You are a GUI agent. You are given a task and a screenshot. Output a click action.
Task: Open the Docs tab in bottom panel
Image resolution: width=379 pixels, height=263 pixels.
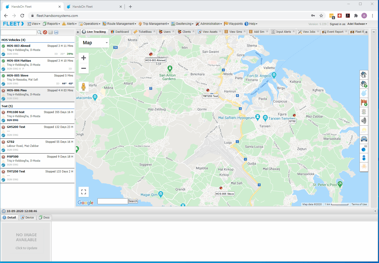(44, 217)
